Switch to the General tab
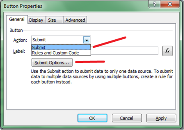Screen dimensions: 184x130 pyautogui.click(x=17, y=20)
